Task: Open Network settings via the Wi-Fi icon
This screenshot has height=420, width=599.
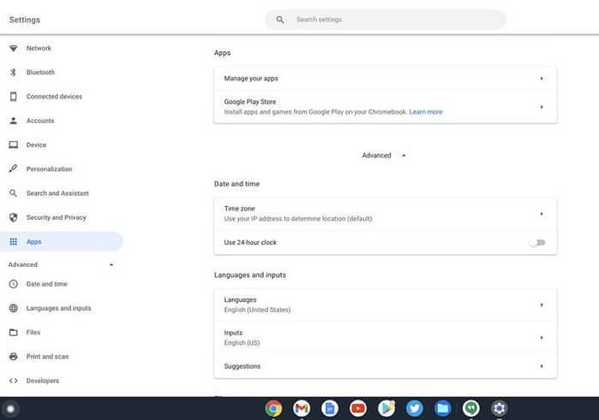Action: tap(13, 48)
